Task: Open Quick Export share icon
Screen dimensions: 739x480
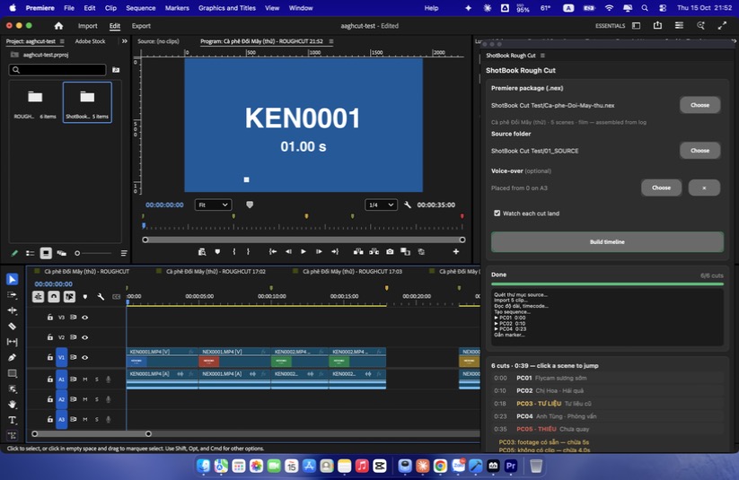Action: pos(657,26)
